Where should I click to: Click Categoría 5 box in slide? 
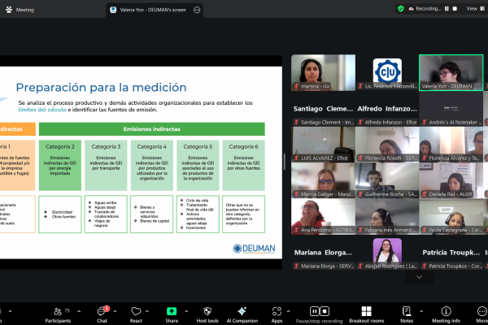(198, 165)
